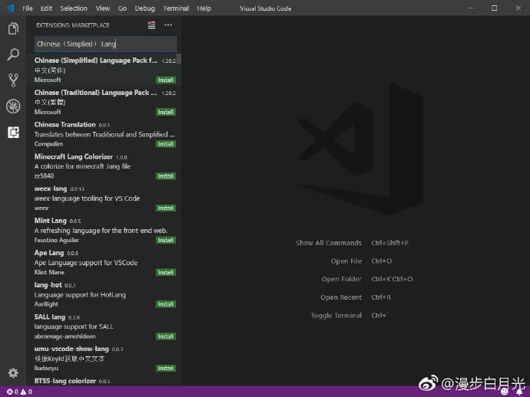Screen dimensions: 530x397
Task: Click Open File shortcut hint
Action: coord(361,261)
